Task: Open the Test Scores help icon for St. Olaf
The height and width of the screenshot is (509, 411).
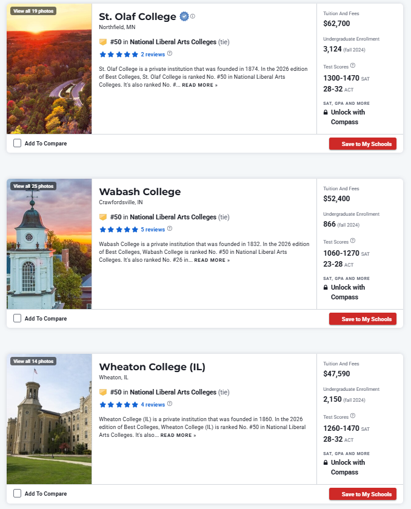Action: 353,65
